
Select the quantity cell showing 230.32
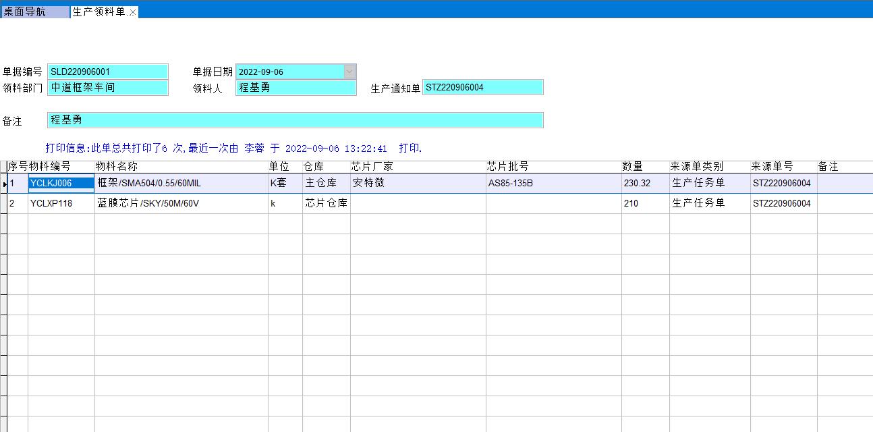point(645,183)
